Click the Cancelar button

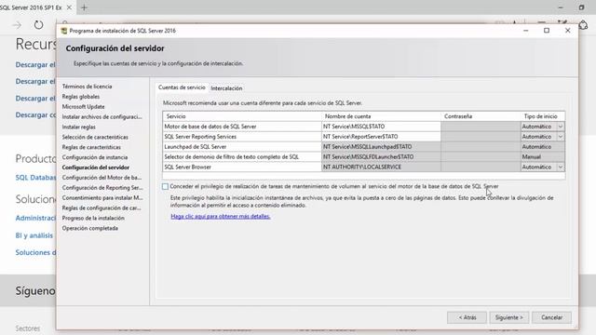[x=551, y=317]
